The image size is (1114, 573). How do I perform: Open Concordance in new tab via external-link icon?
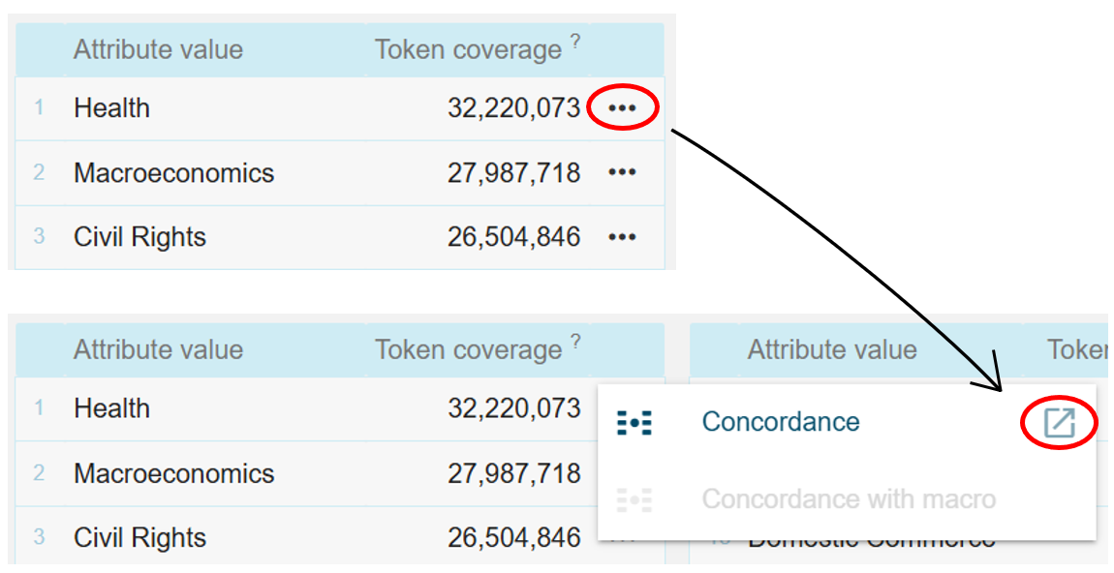1059,423
